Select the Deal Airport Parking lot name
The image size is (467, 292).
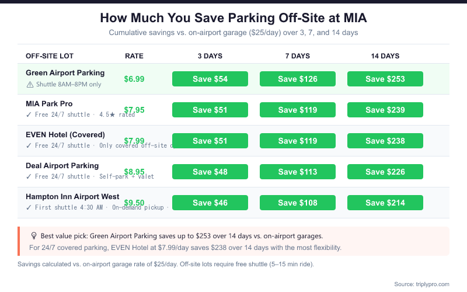click(x=62, y=166)
